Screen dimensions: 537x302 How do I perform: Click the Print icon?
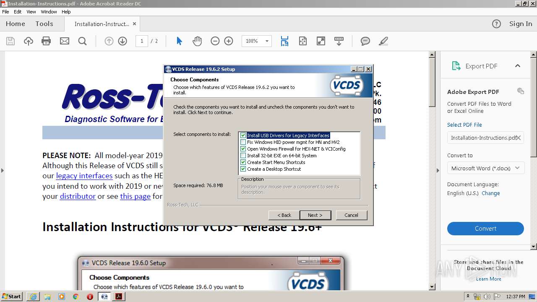pyautogui.click(x=46, y=41)
